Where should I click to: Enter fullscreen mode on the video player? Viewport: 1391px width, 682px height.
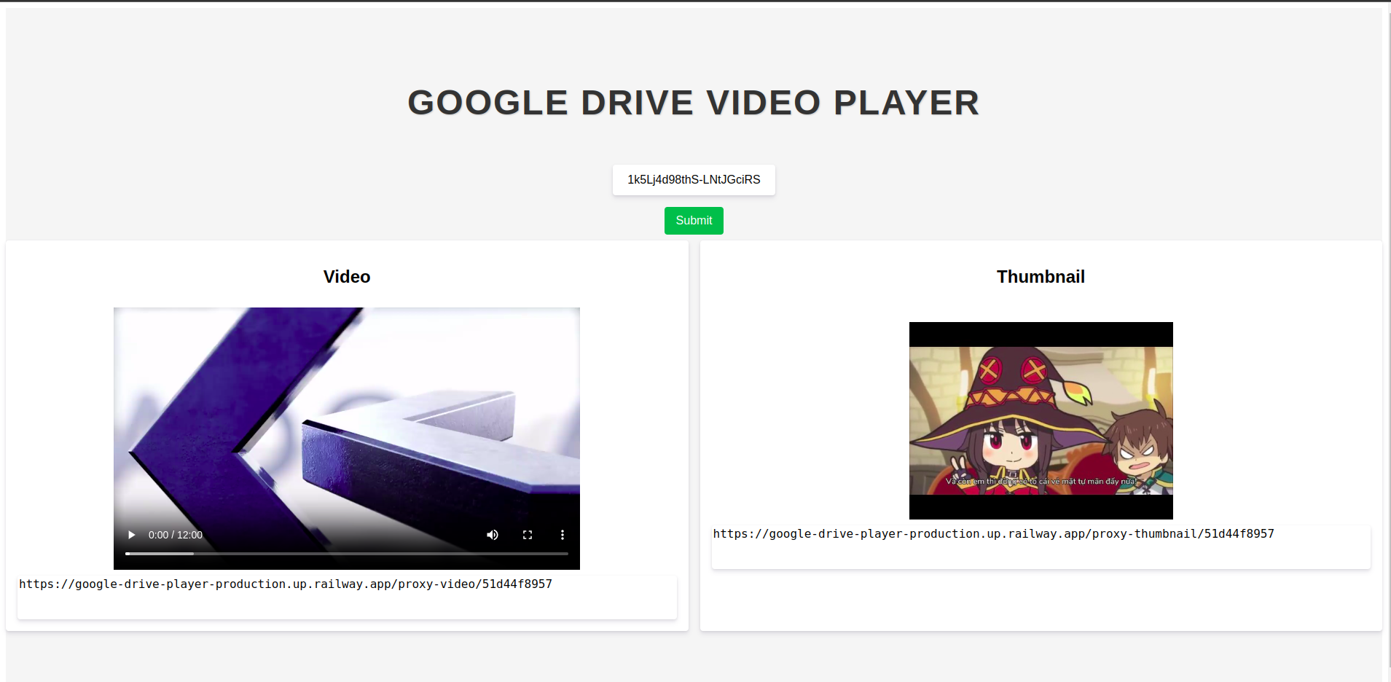[x=528, y=534]
